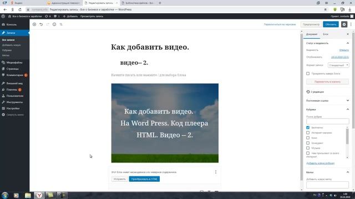Go back with the browser arrow
Screen dimensions: 355x199
coord(5,9)
